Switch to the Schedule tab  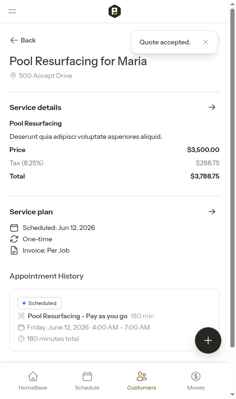87,381
